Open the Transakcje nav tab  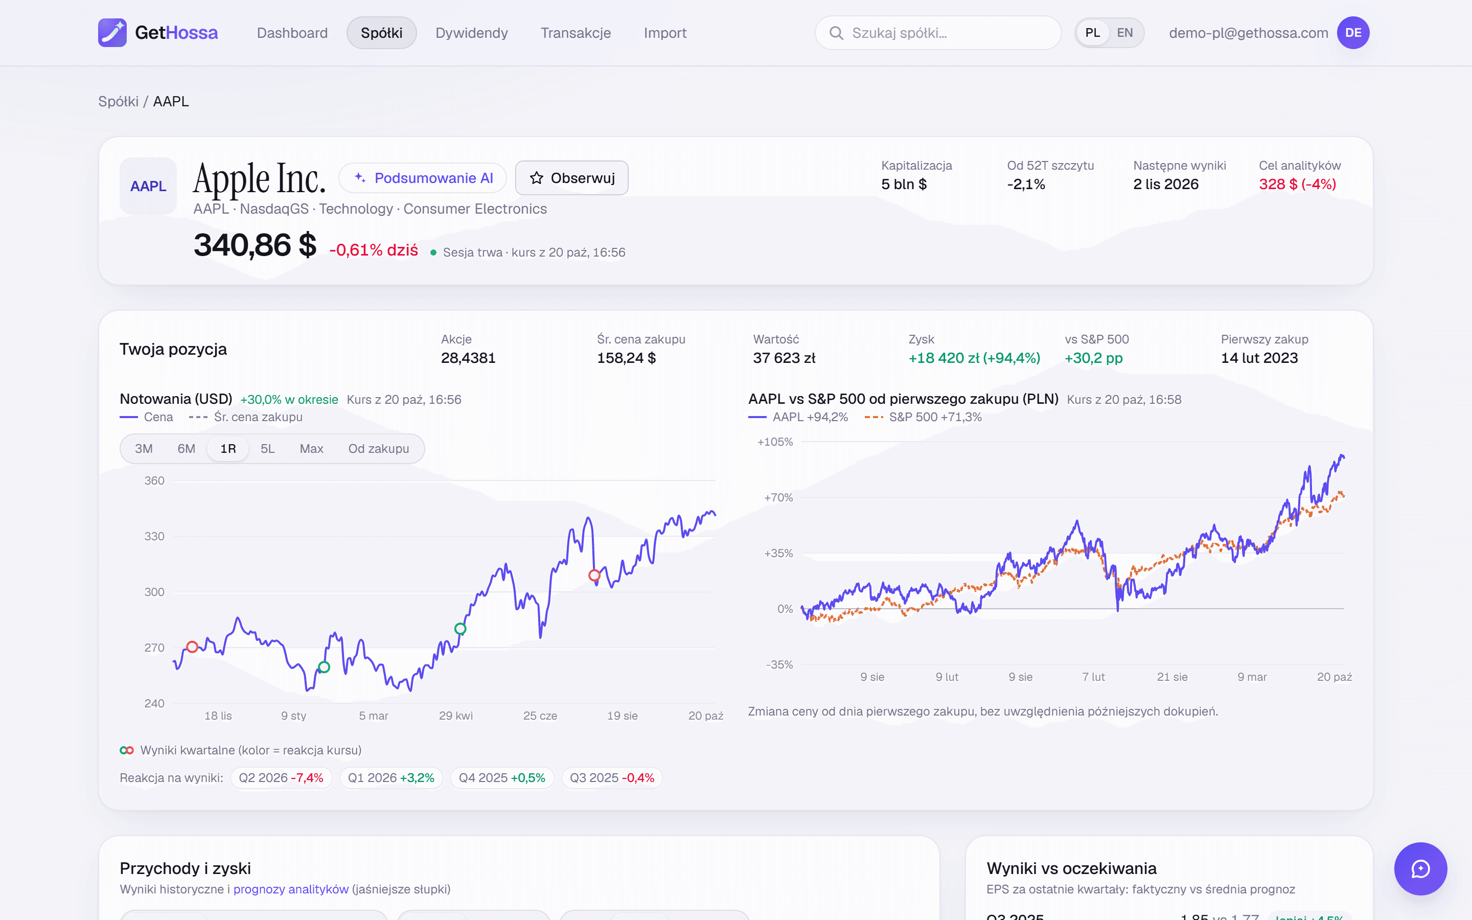point(576,33)
